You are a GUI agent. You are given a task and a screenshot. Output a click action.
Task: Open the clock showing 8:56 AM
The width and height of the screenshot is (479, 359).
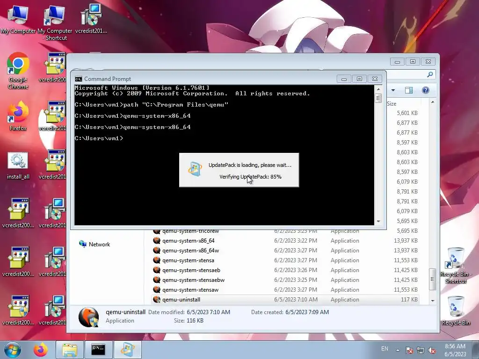pos(455,350)
